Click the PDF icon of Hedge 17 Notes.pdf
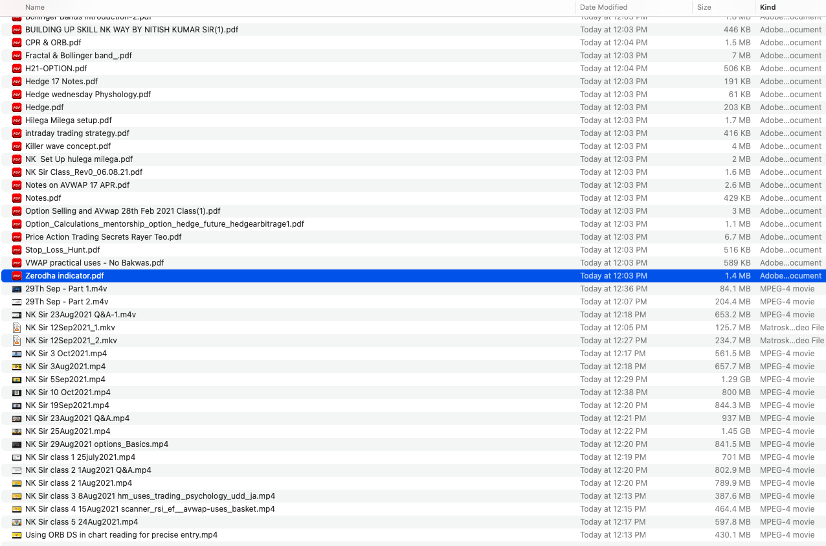 point(17,82)
